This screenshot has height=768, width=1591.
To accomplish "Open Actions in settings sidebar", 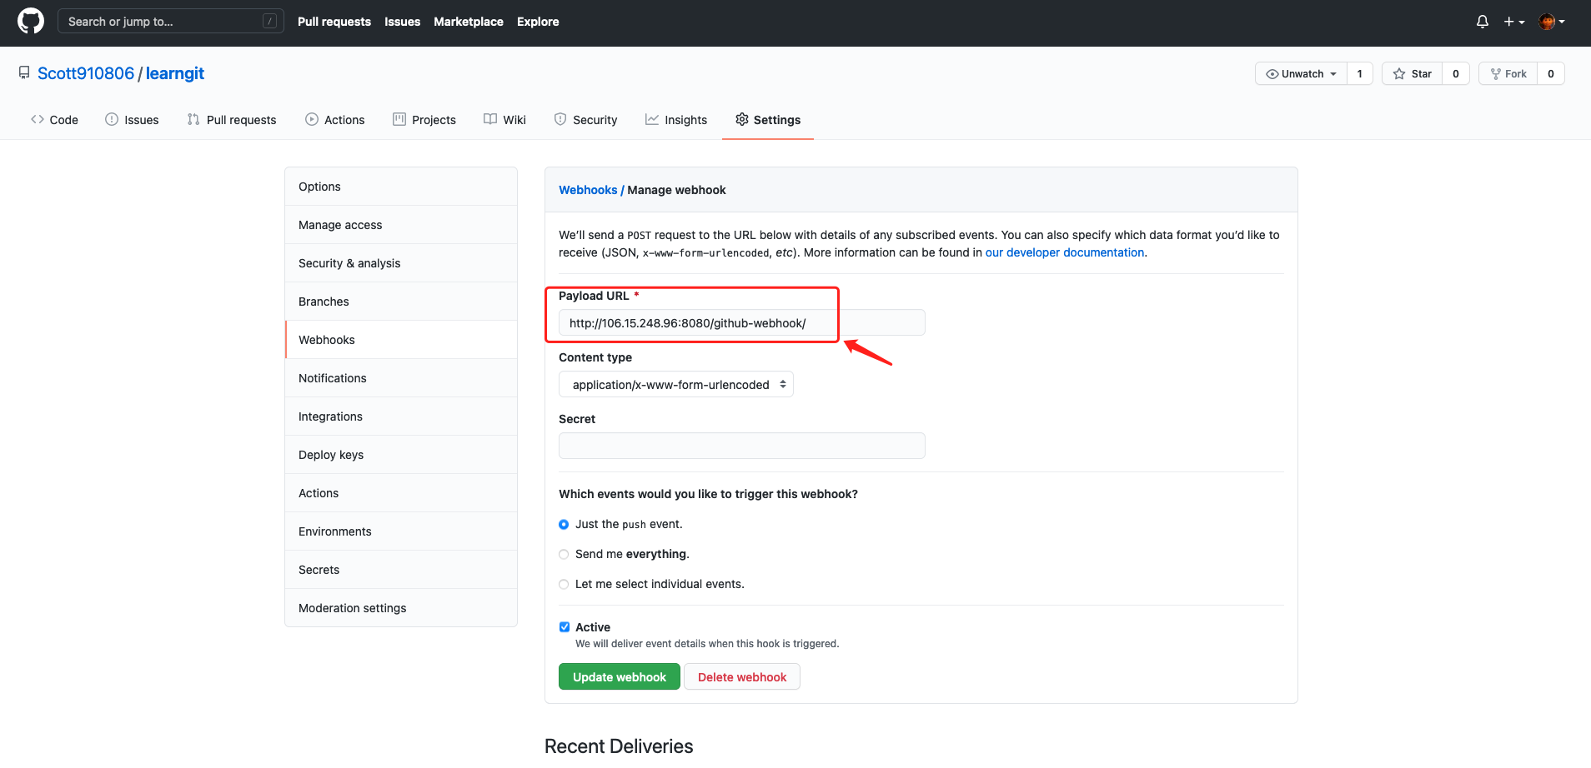I will pos(401,493).
